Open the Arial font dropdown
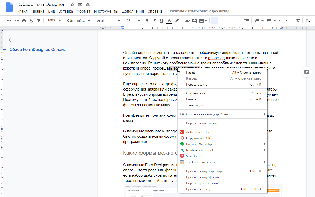The image size is (315, 197). coord(108,21)
